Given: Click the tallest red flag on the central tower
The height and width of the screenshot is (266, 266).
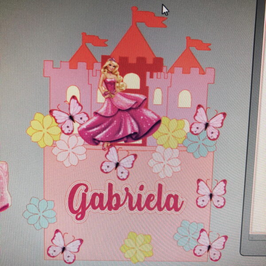Looking at the screenshot, I should [x=149, y=17].
